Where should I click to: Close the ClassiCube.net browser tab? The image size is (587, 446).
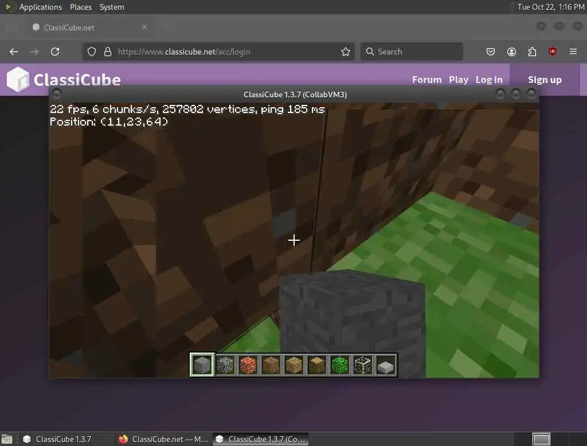(144, 27)
